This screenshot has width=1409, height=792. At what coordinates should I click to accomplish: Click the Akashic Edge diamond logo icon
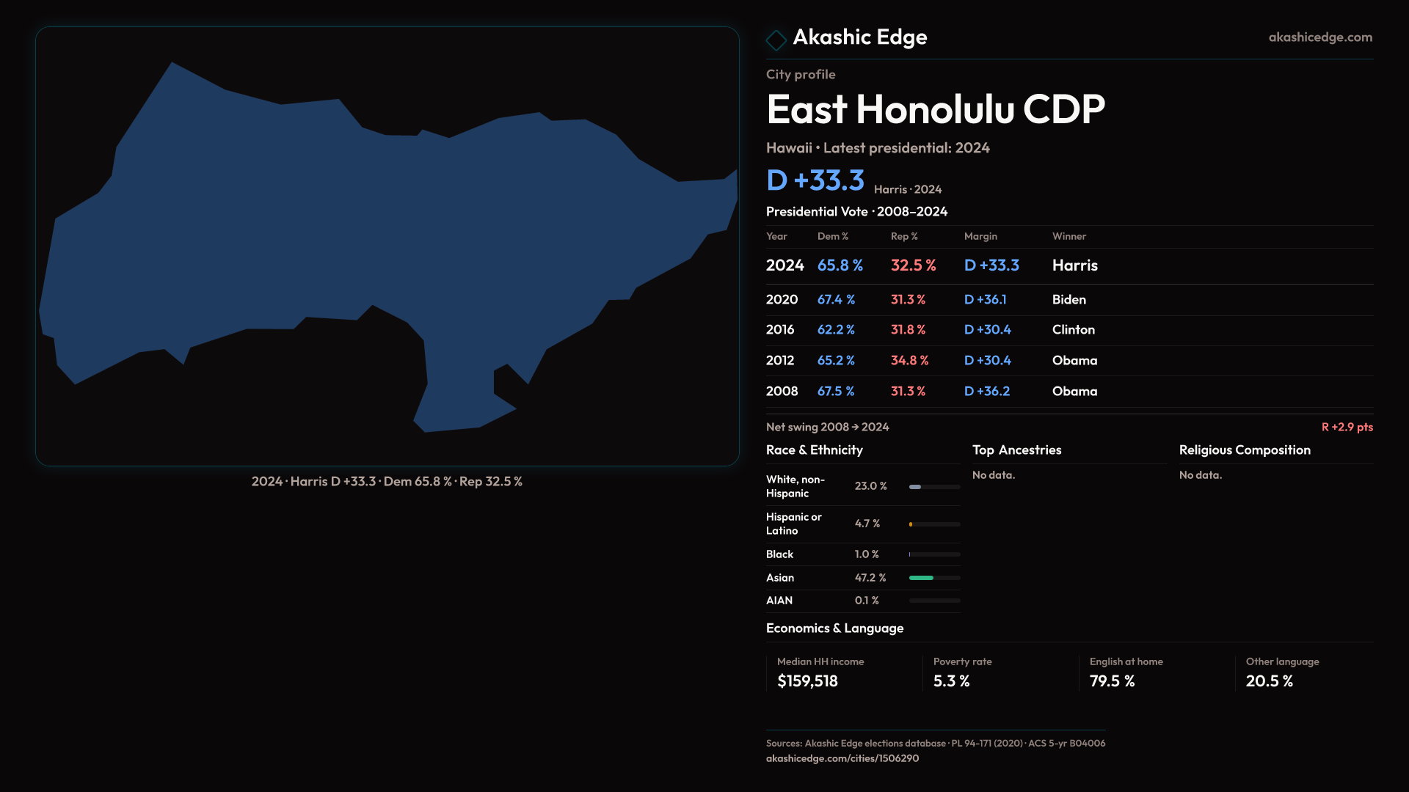coord(776,40)
